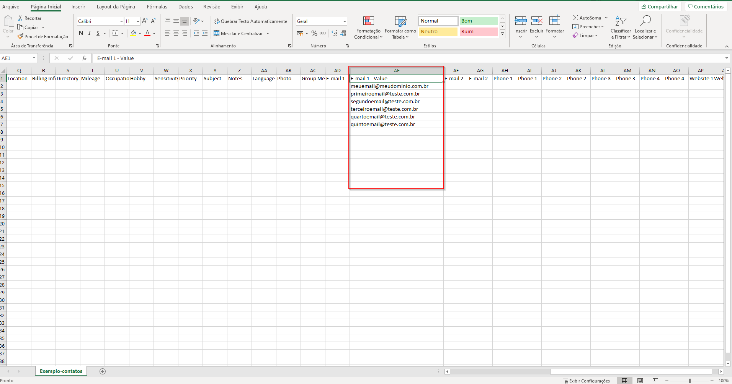This screenshot has width=732, height=384.
Task: Click the Inserir cells icon
Action: coord(521,21)
